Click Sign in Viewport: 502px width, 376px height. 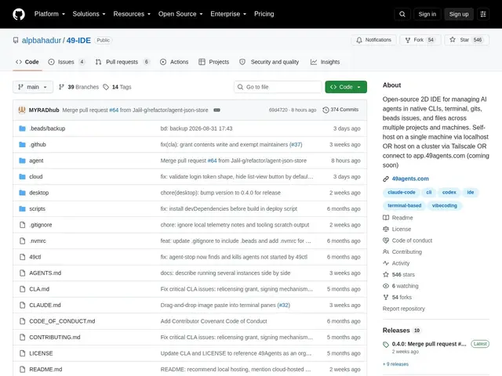coord(427,14)
